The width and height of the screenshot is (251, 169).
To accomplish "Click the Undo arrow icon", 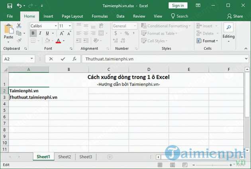I will (19, 6).
